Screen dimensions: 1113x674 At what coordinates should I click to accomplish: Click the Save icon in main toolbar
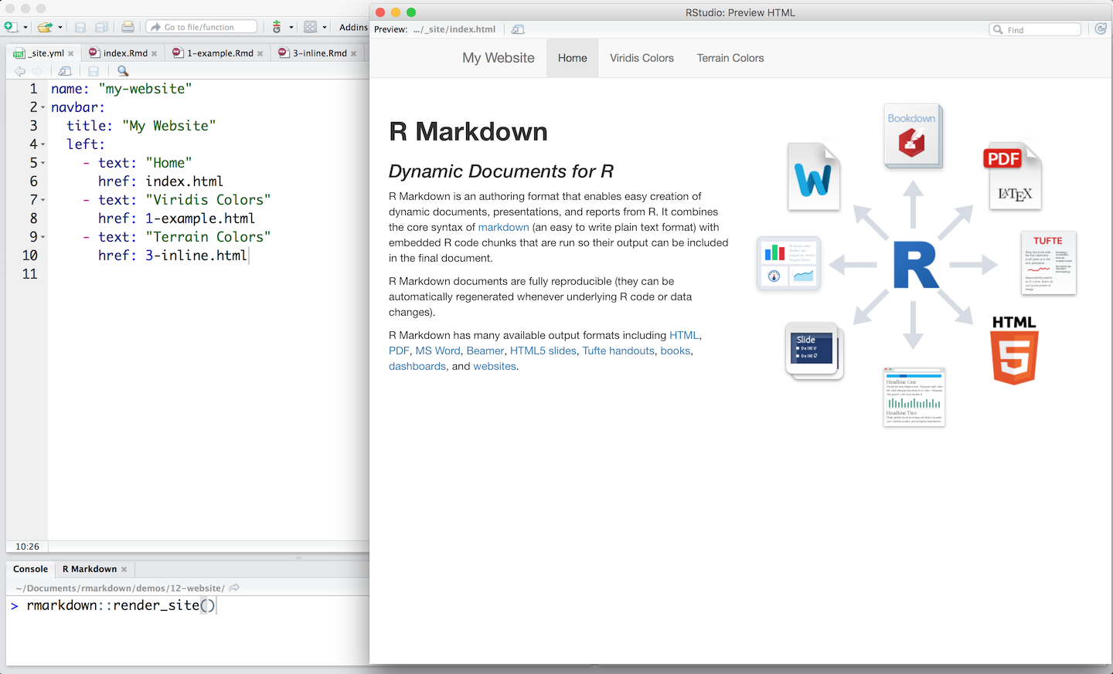[80, 27]
